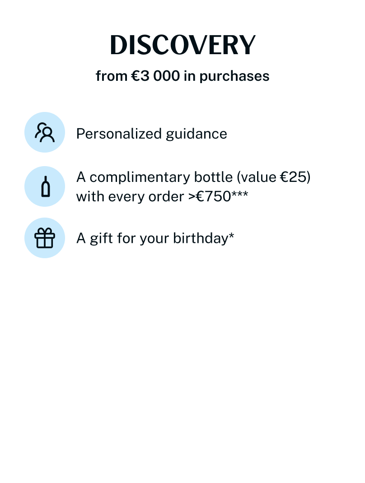Click the 'from €3 000 in purchases' subtitle

tap(182, 76)
